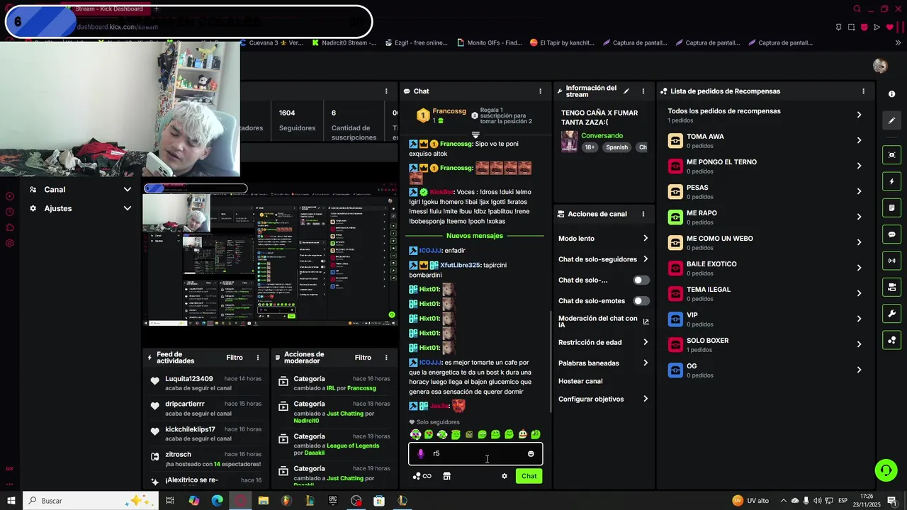Click the stream preview thumbnail
The width and height of the screenshot is (907, 510).
point(270,256)
